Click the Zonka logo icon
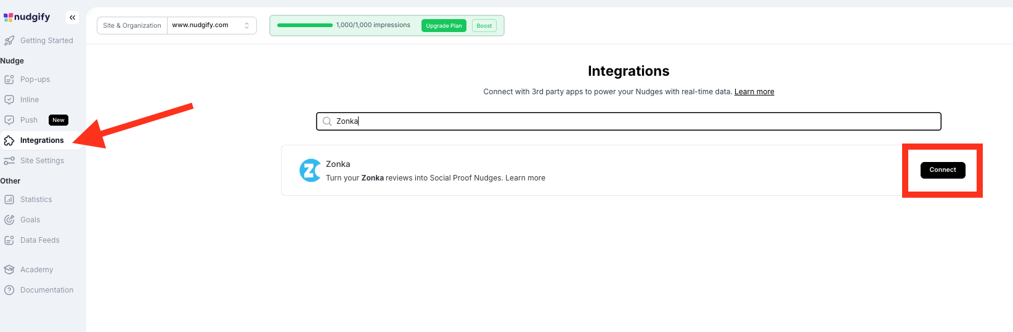Viewport: 1013px width, 332px height. [310, 171]
